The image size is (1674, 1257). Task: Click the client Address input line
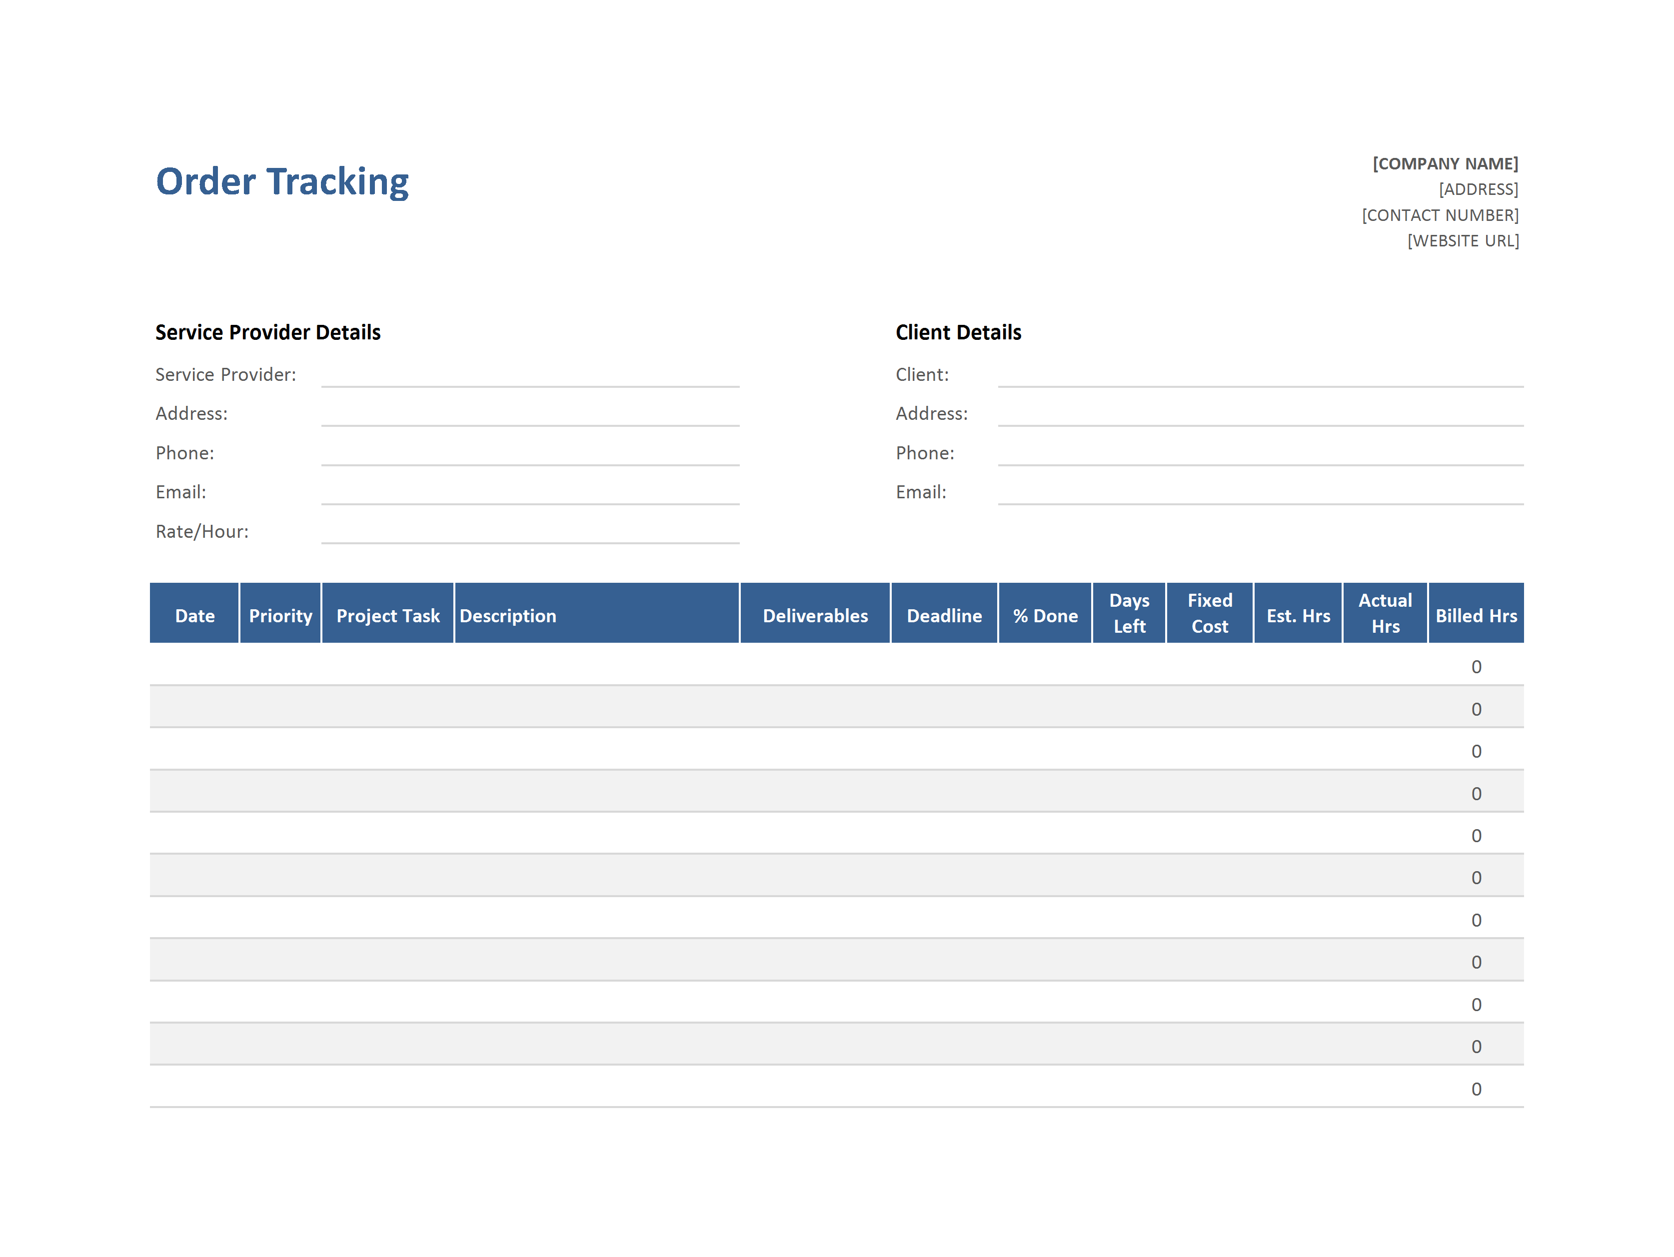1260,415
